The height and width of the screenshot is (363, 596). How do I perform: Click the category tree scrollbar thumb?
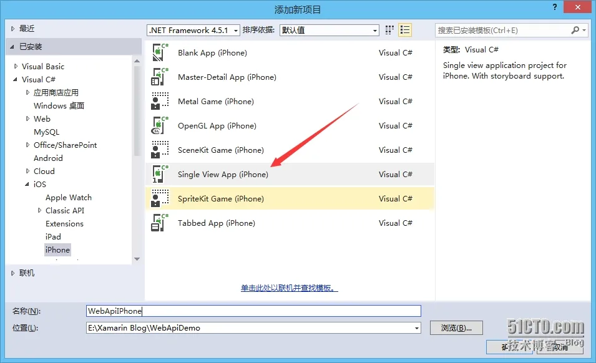[x=137, y=111]
